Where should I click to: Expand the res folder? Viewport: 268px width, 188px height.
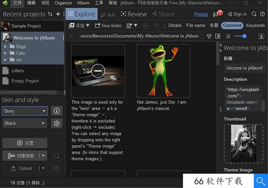click(x=5, y=60)
